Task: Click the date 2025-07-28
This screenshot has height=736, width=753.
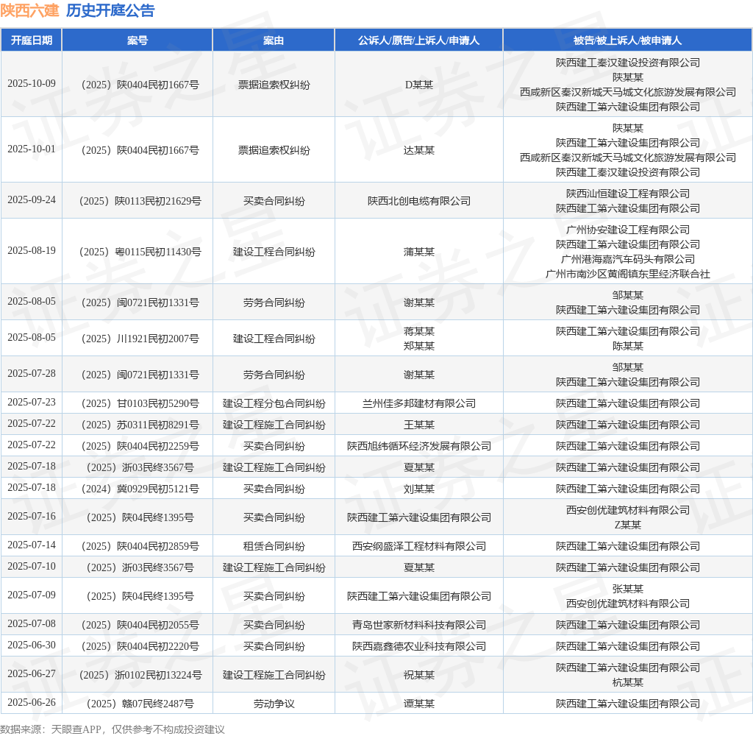Action: click(31, 374)
